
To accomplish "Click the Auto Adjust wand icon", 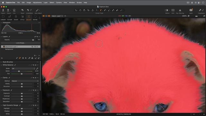I will pos(37,10).
